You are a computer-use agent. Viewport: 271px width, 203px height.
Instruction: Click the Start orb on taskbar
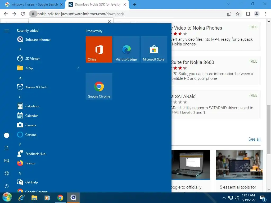point(7,197)
